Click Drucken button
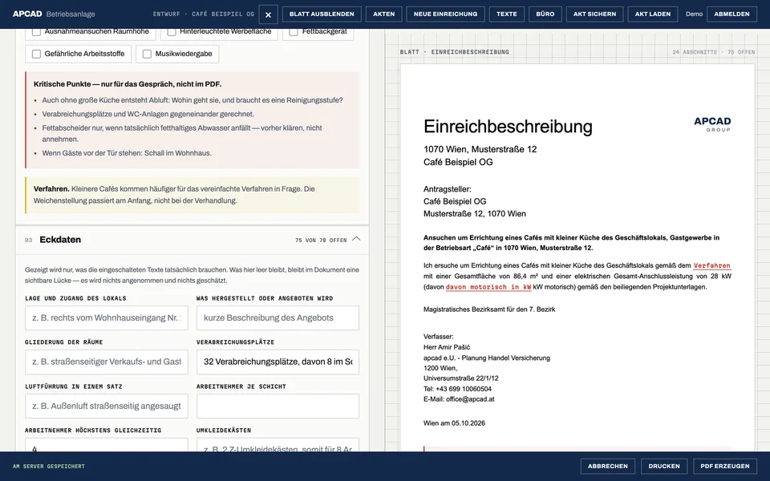770x481 pixels. coord(664,467)
